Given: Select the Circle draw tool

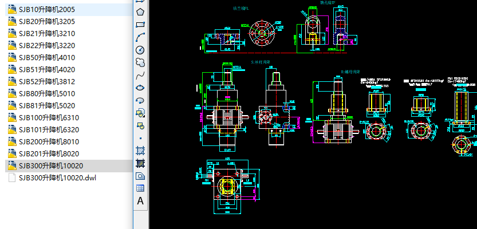Looking at the screenshot, I should (x=140, y=50).
